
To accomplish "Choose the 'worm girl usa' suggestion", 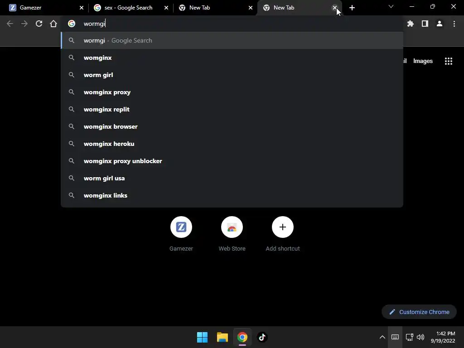I will pyautogui.click(x=232, y=178).
